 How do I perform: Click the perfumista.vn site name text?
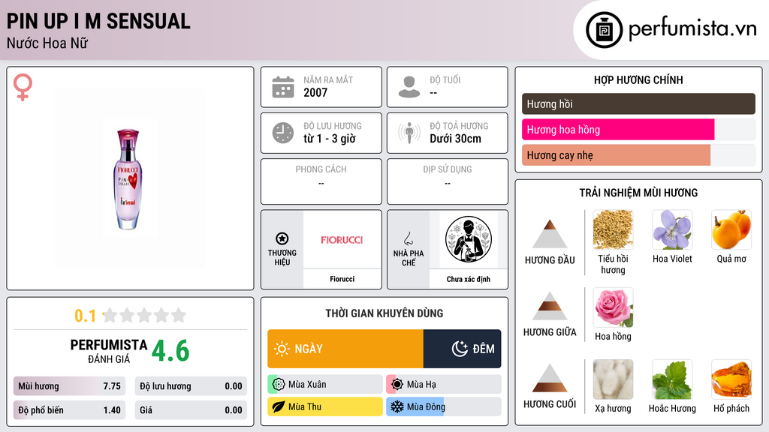click(692, 29)
